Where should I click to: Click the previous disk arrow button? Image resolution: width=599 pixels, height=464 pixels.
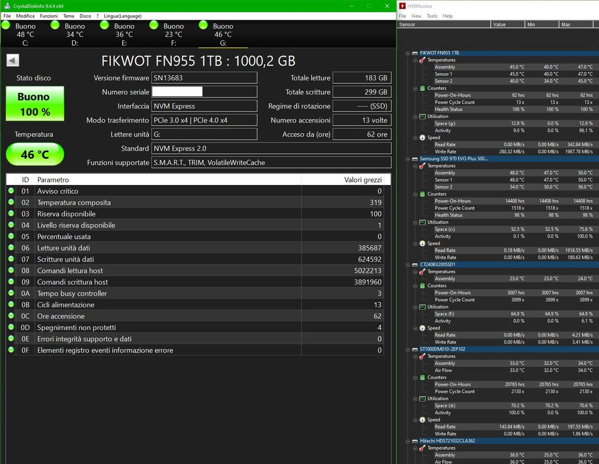tap(13, 60)
